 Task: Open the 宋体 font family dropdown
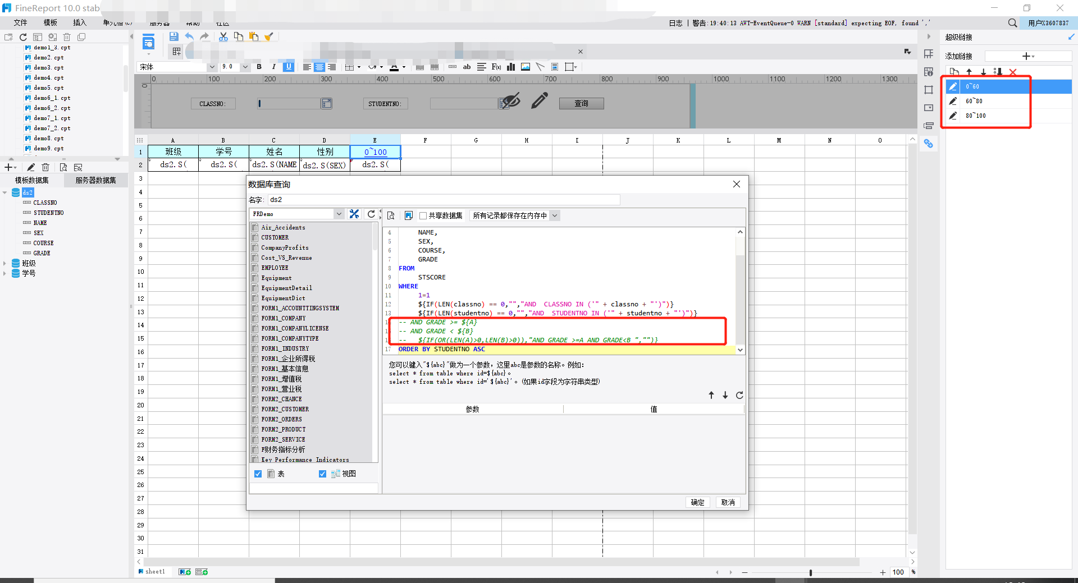tap(212, 67)
